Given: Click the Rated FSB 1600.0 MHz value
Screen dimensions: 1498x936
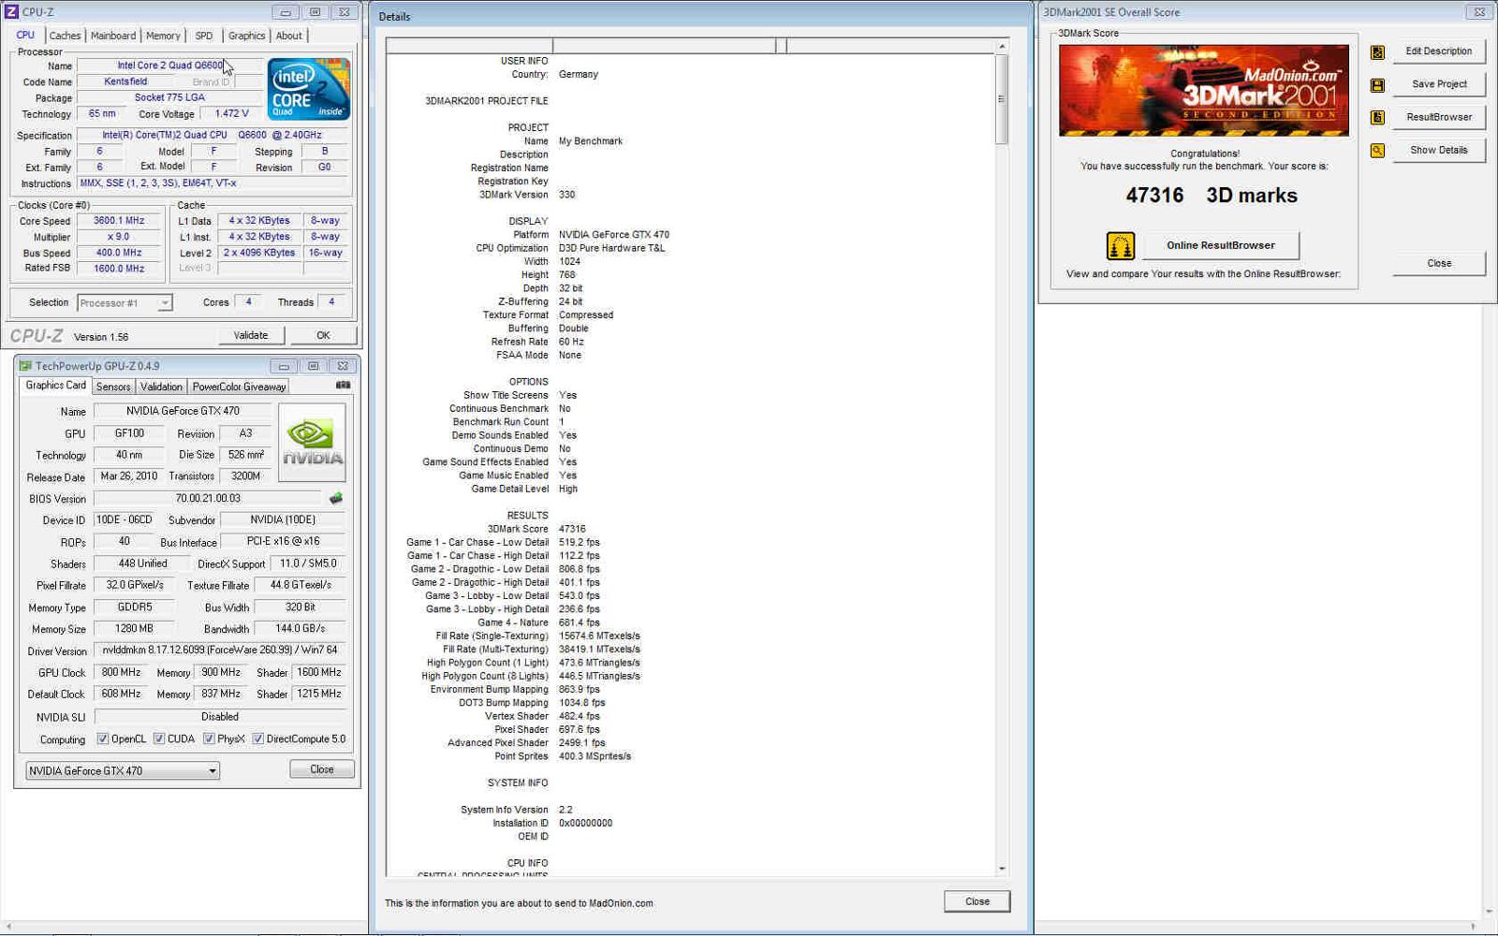Looking at the screenshot, I should (119, 269).
